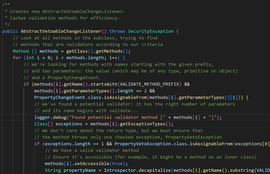Click getExceptionTypes() method call

(145, 124)
